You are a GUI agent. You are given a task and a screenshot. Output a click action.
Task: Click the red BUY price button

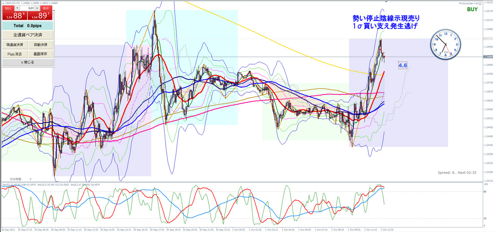tap(40, 15)
